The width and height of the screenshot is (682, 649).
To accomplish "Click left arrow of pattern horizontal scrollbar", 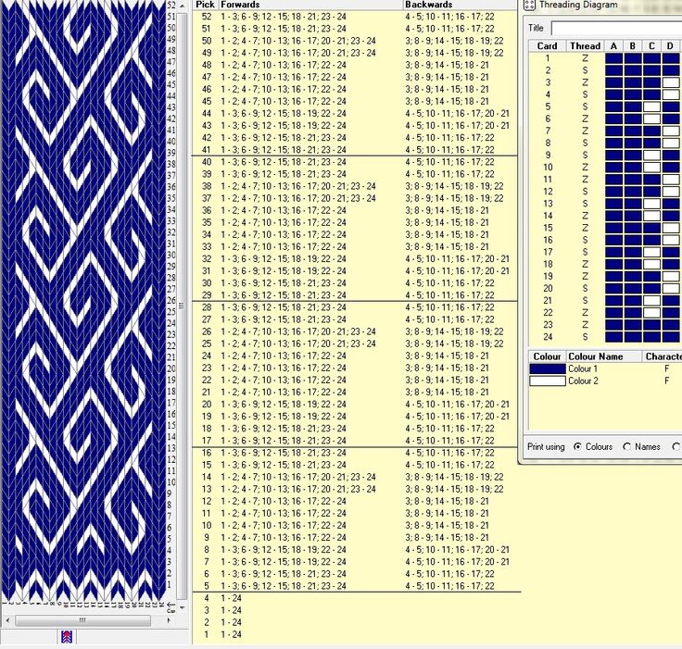I will click(x=7, y=620).
